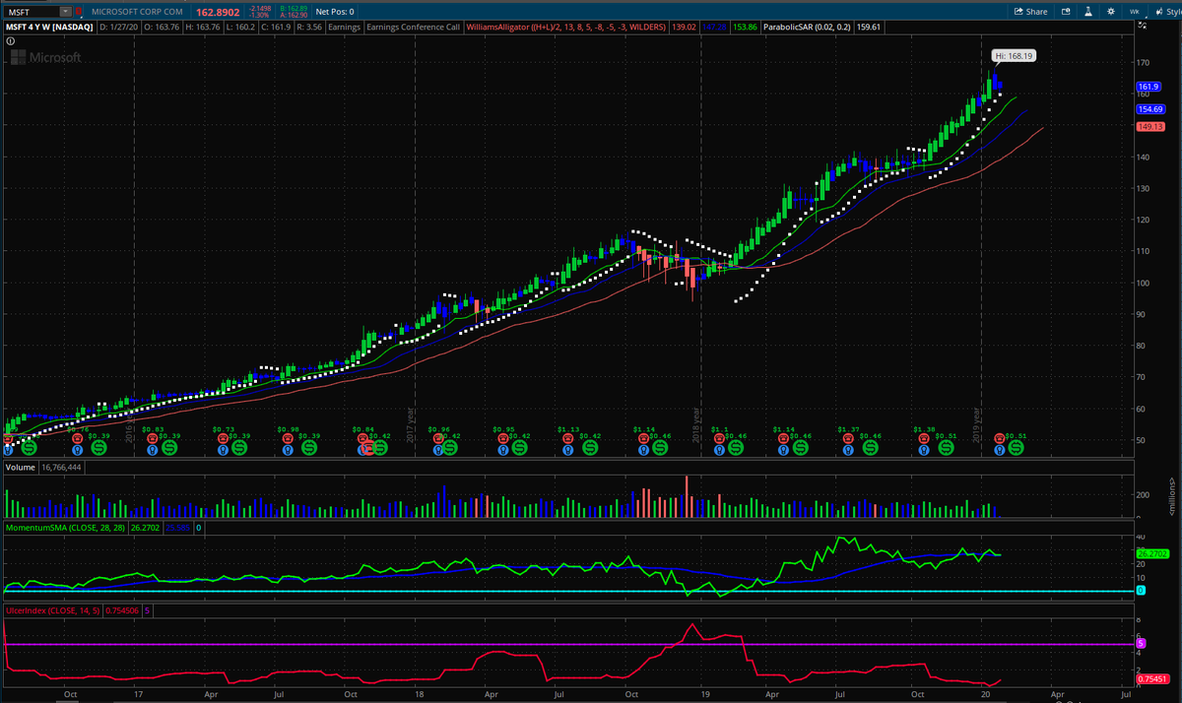Click the 170 price axis label

1143,62
